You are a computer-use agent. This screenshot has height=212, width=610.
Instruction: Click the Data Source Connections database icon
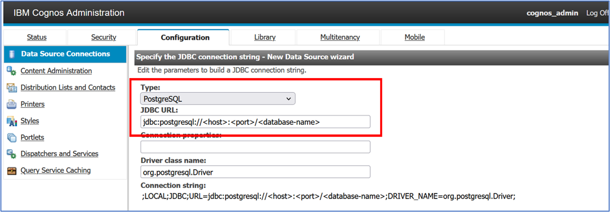(12, 54)
